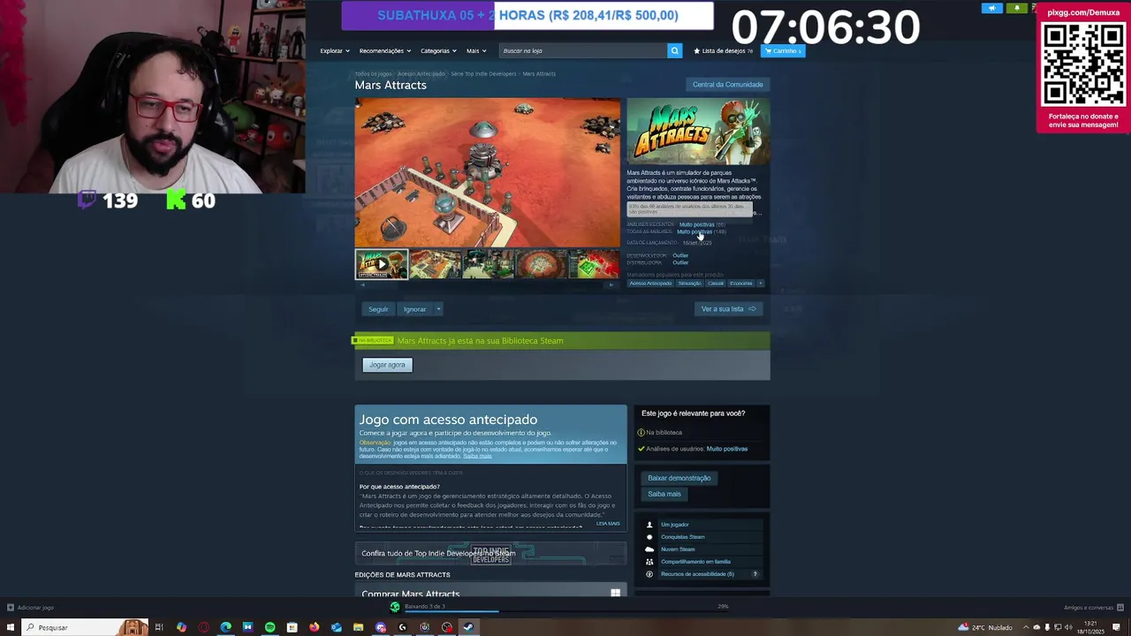
Task: Expand the Categorias dropdown menu
Action: coord(438,50)
